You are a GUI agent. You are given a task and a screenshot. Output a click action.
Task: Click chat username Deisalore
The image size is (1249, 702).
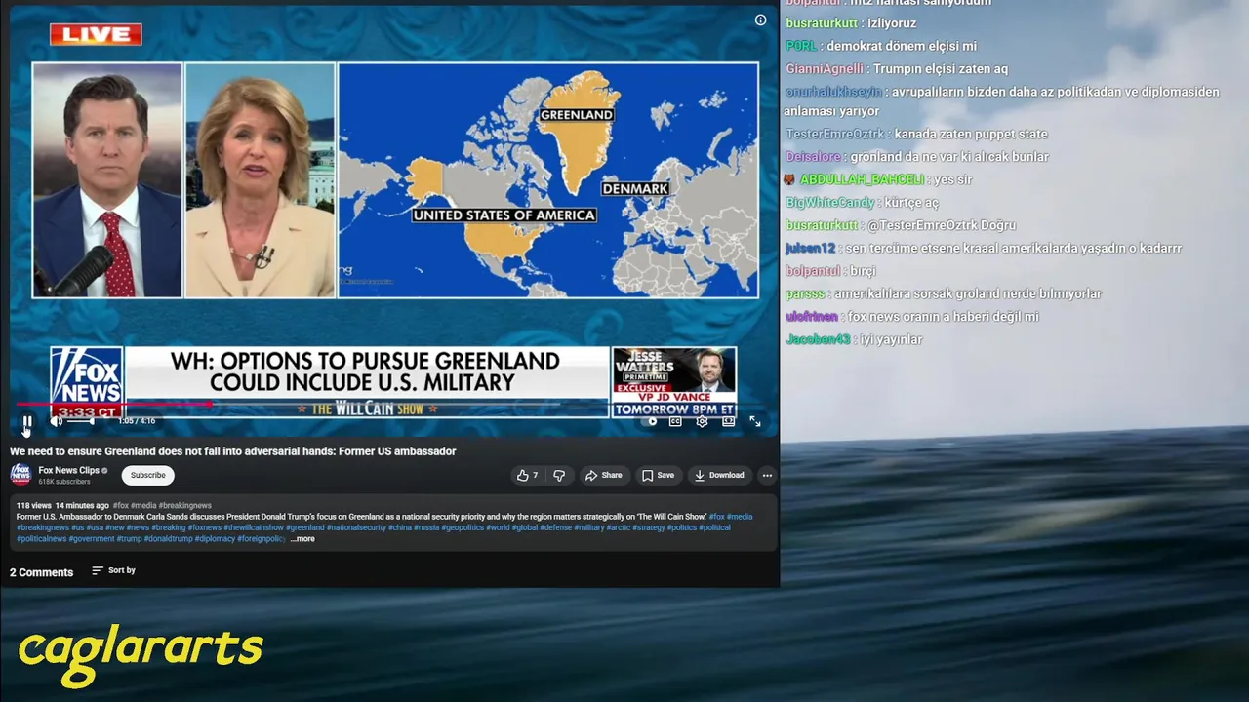pos(813,157)
